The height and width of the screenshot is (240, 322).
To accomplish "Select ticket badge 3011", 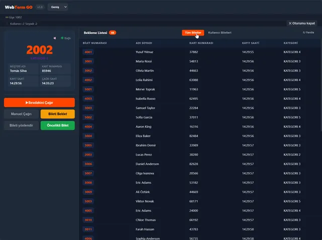I will [89, 229].
